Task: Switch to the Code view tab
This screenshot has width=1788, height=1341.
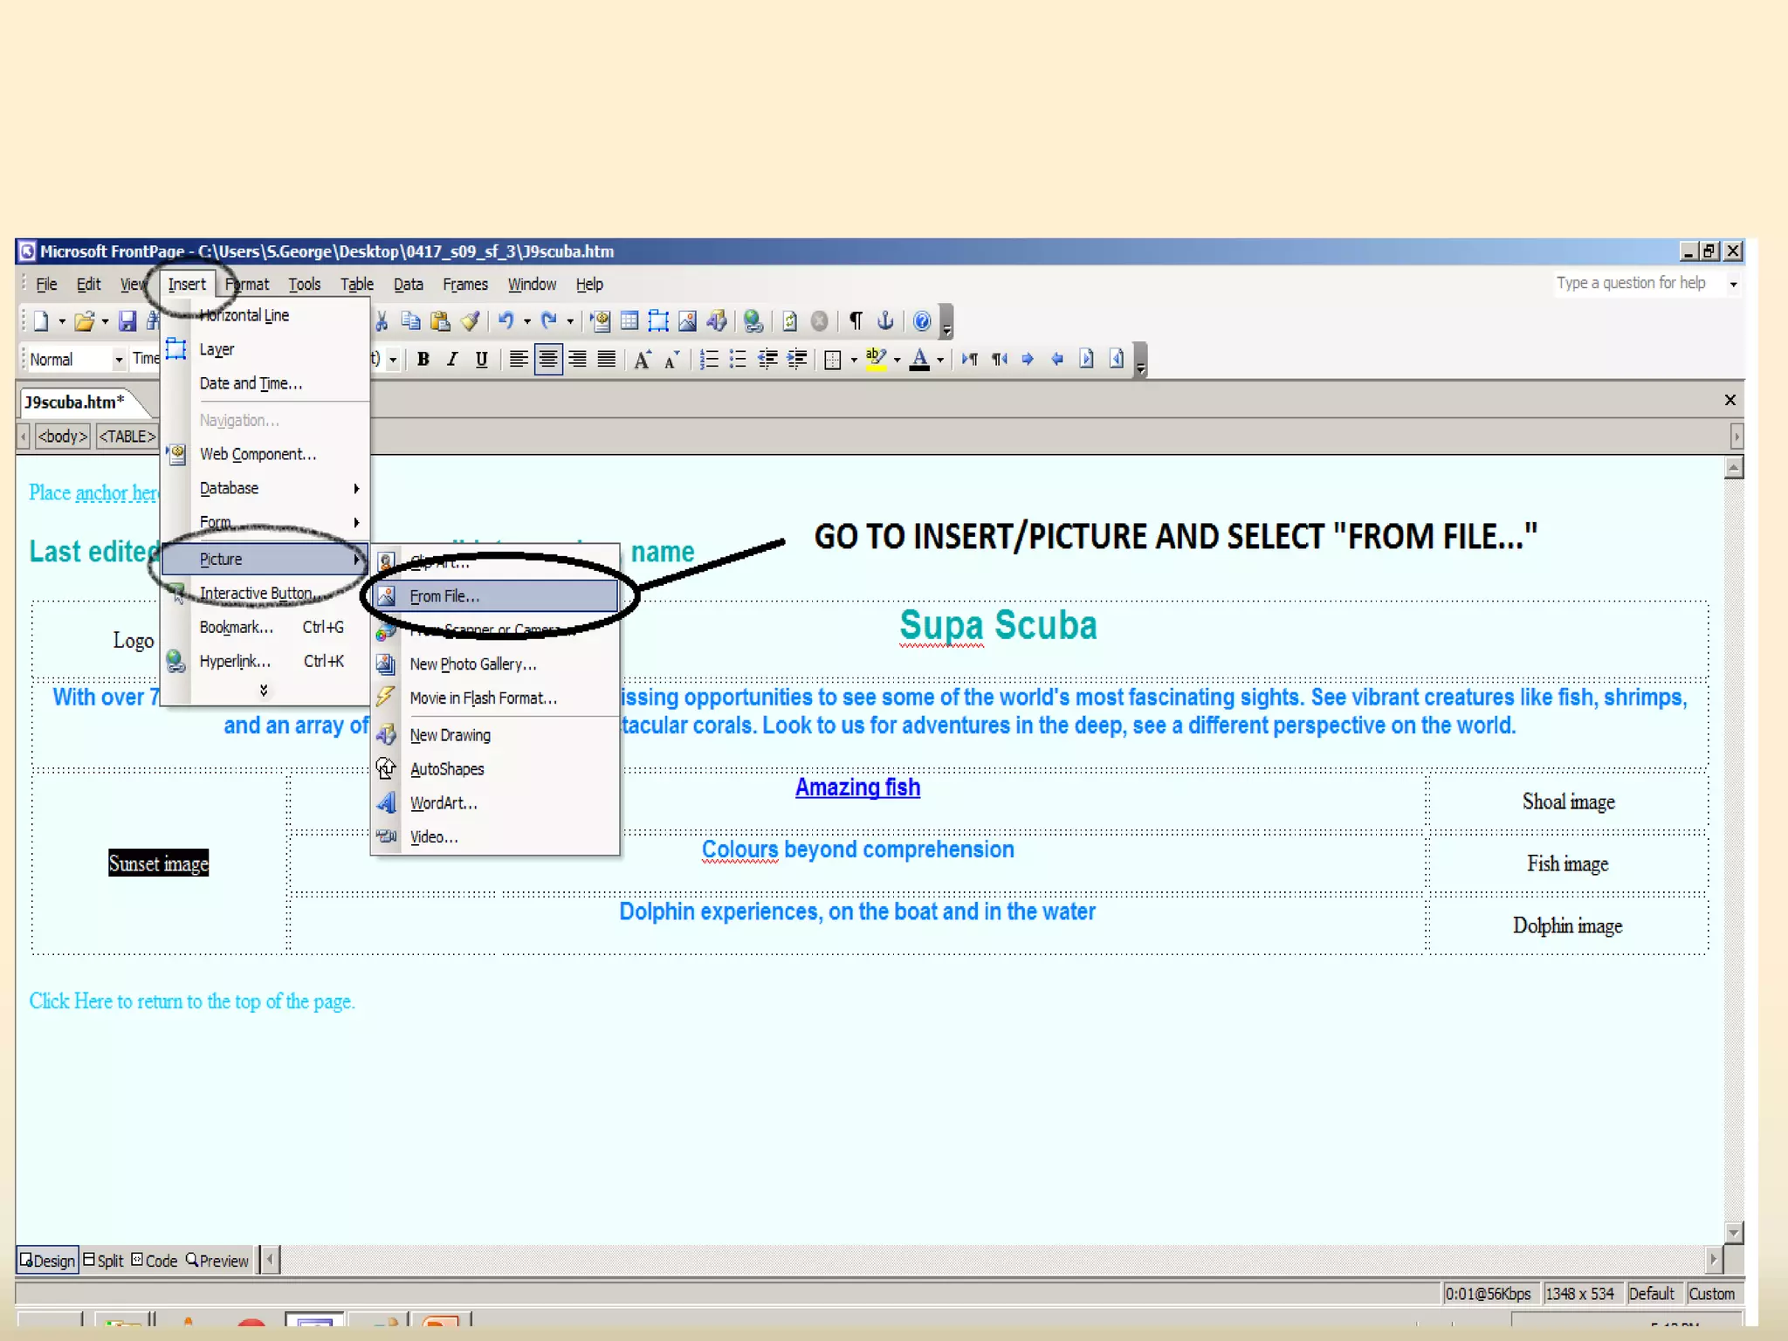Action: (x=155, y=1261)
